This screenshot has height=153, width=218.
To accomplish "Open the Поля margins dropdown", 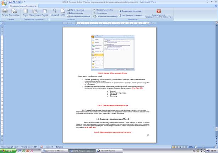I will (25, 13).
